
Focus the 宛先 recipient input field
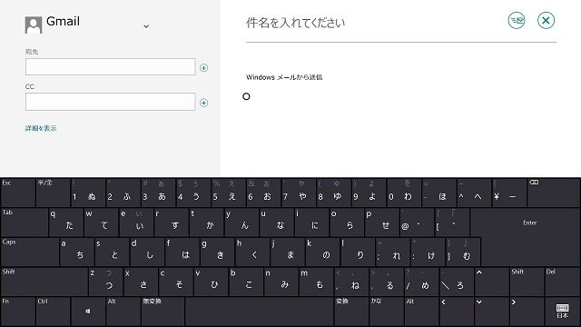[111, 66]
